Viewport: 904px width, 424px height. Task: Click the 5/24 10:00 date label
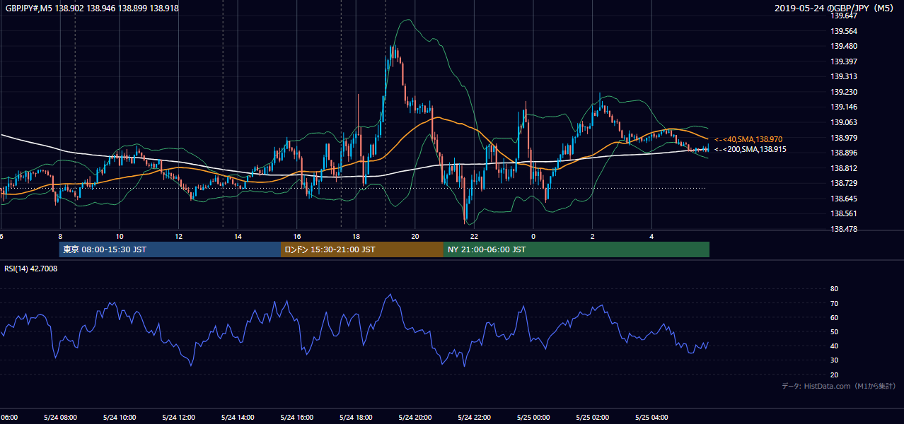(120, 418)
